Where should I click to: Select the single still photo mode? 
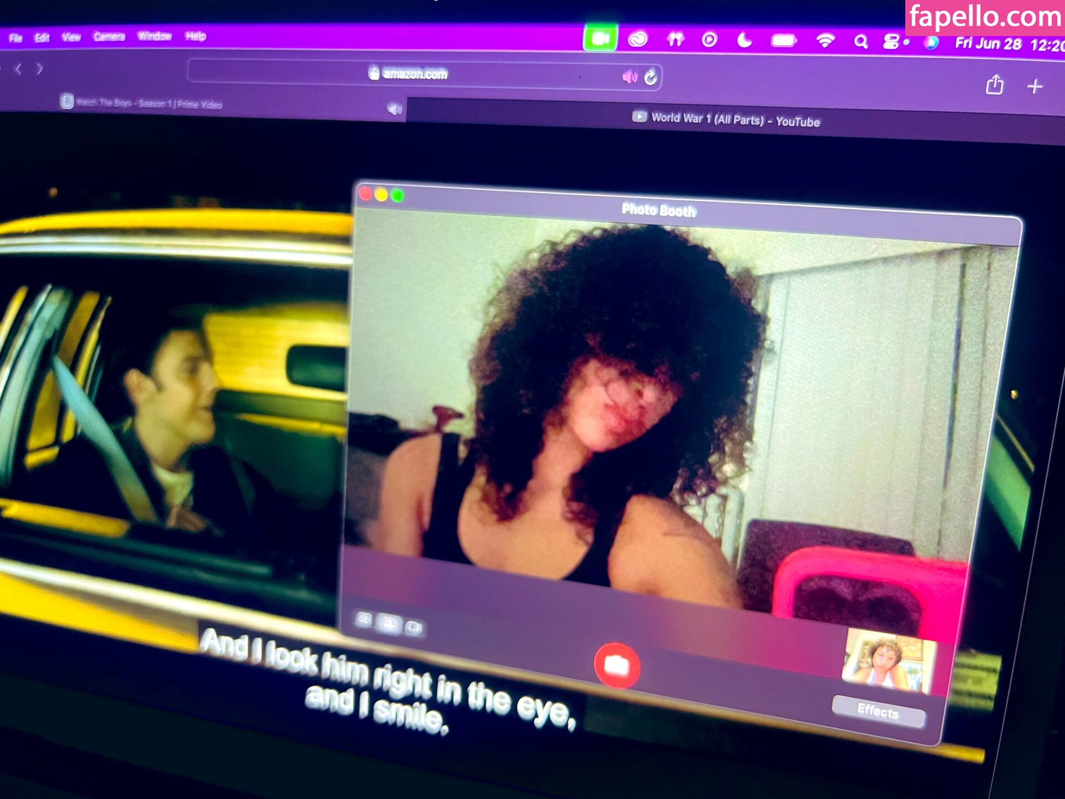coord(389,624)
